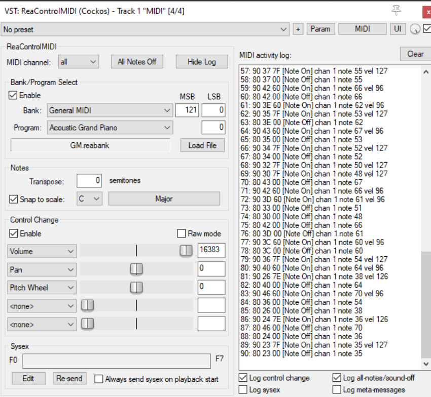Click the Load File button
431x397 pixels.
click(x=202, y=145)
